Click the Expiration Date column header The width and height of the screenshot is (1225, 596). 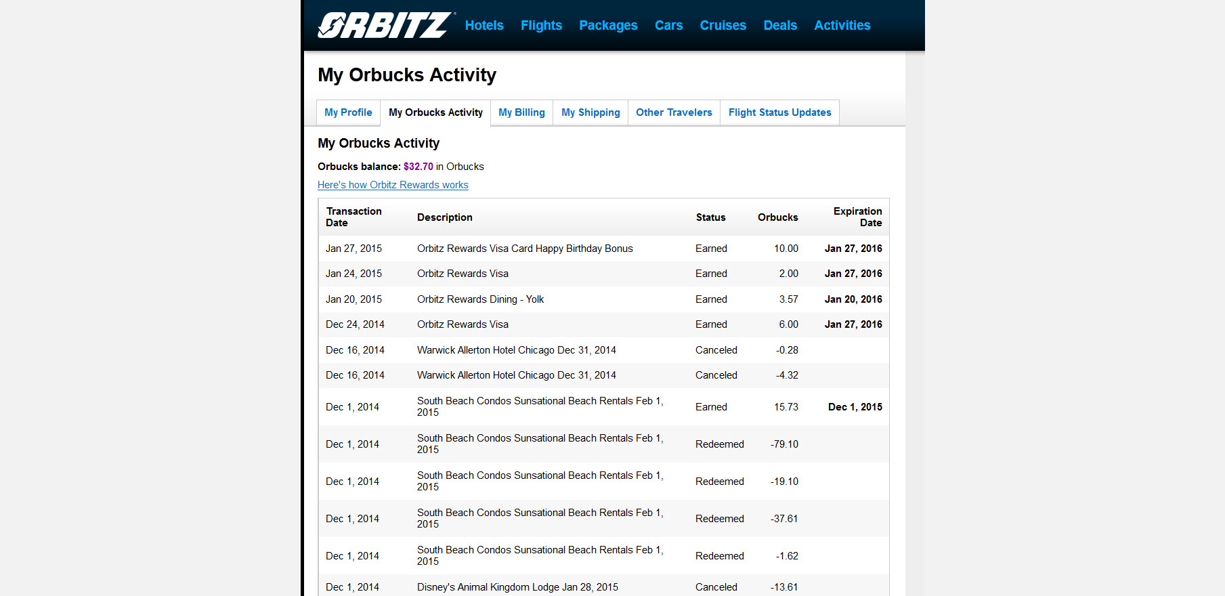(857, 217)
